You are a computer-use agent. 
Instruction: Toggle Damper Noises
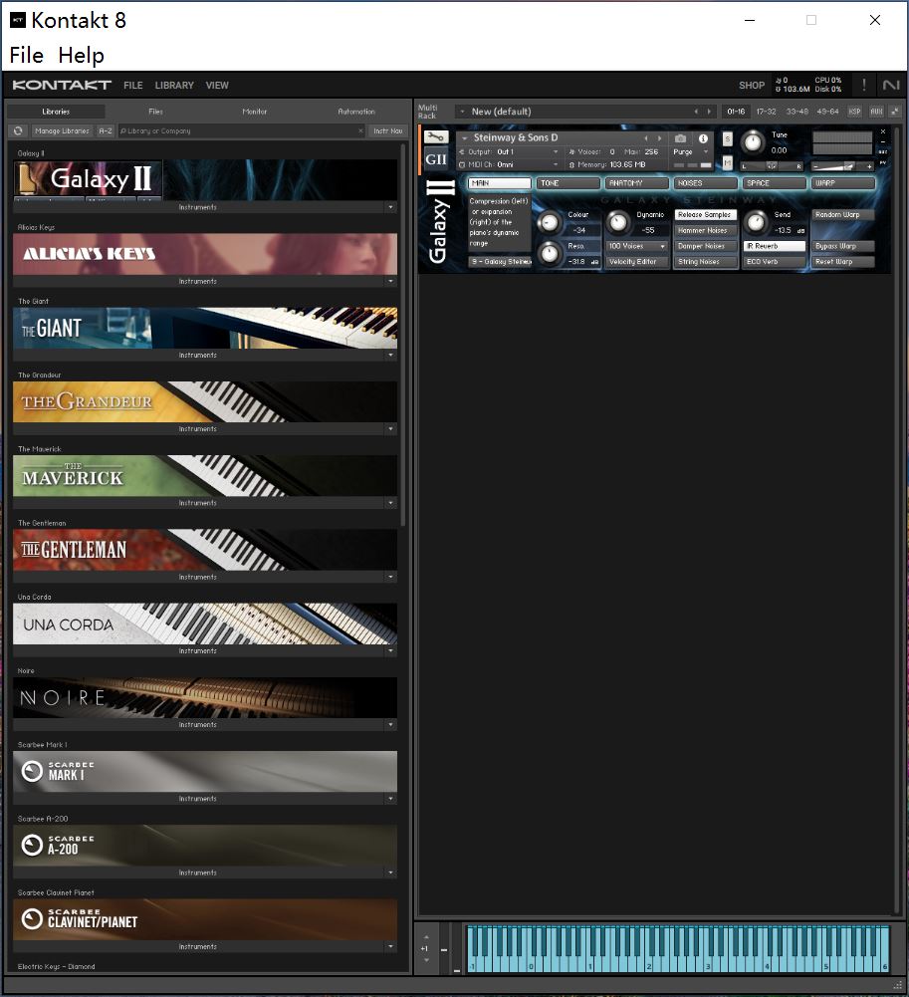pos(705,246)
